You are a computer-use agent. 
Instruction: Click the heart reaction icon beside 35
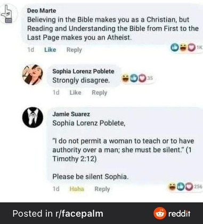tap(142, 78)
